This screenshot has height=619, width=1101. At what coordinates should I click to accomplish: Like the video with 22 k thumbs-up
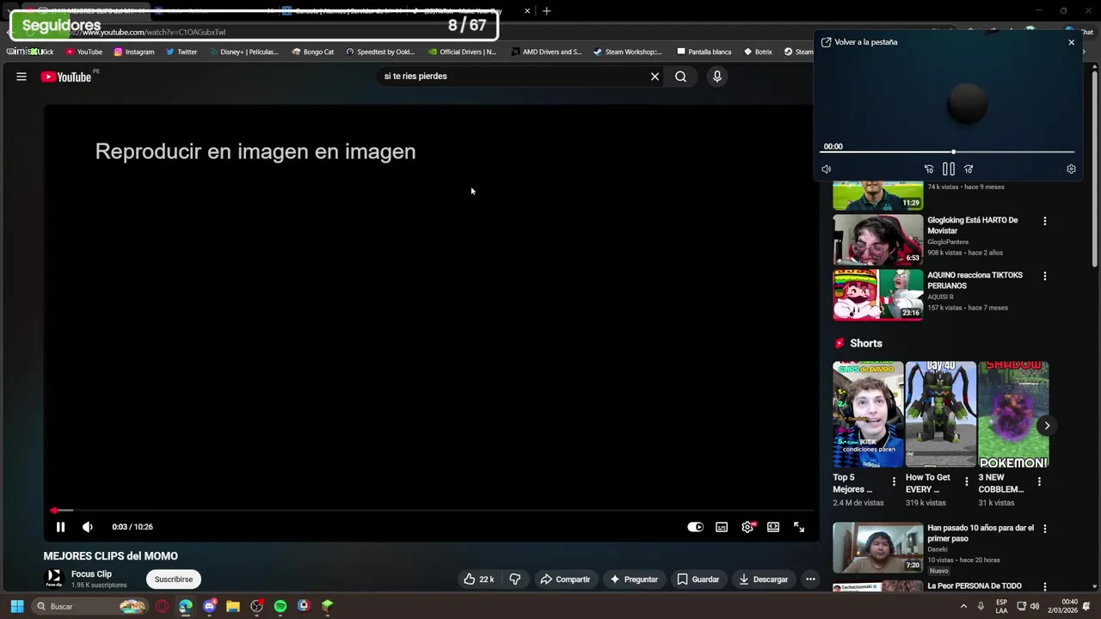pos(478,579)
